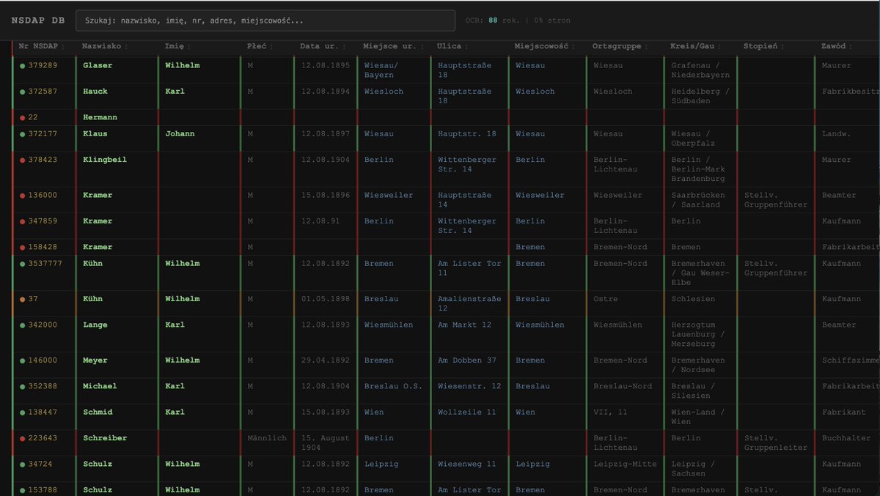
Task: Click the Ortsgruppe Leipzig-Mitte
Action: point(626,464)
